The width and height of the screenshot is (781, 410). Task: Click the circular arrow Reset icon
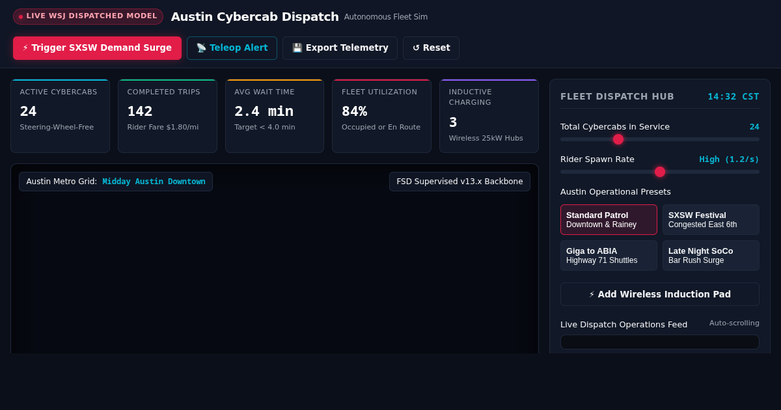click(x=416, y=48)
